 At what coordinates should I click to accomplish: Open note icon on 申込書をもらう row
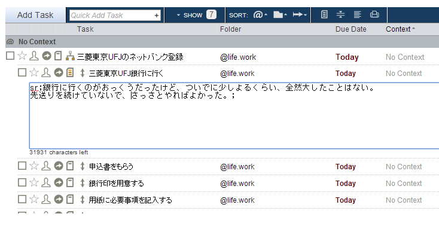point(70,166)
